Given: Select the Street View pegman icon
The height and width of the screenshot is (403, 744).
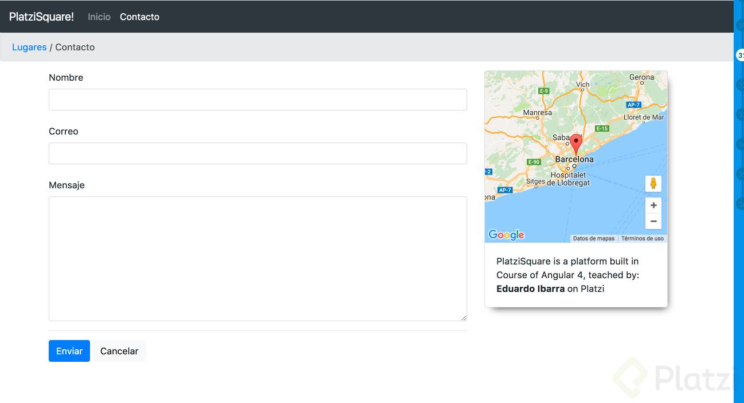Looking at the screenshot, I should pyautogui.click(x=653, y=184).
